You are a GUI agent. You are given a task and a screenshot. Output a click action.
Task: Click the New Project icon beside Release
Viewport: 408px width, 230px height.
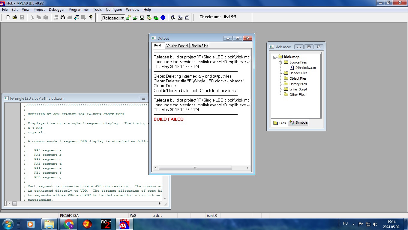coord(128,18)
